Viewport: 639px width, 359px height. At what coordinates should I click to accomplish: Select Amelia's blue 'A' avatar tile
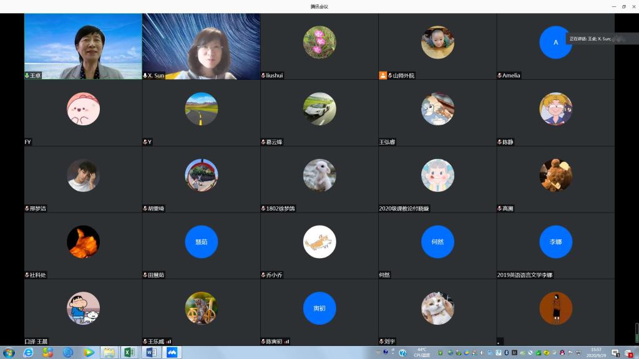555,42
